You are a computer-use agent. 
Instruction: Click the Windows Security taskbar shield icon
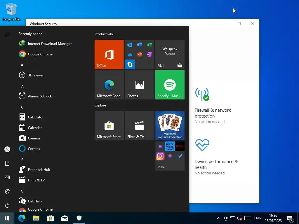(79, 218)
